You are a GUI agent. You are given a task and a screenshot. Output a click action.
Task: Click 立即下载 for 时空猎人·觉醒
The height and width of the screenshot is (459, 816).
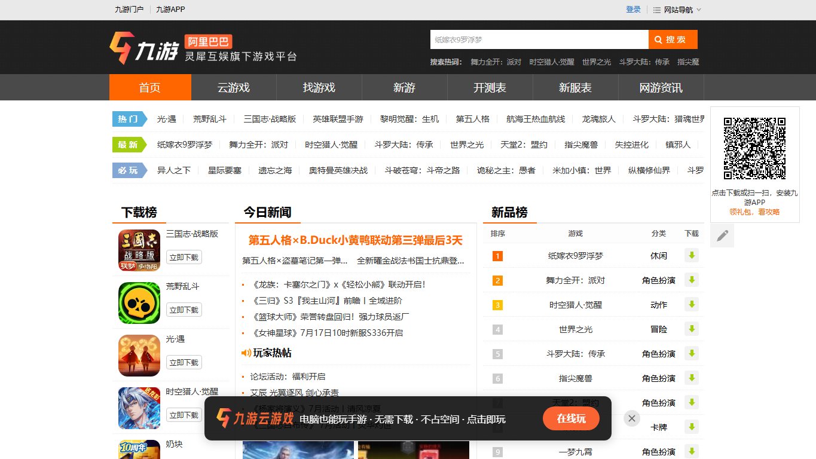[184, 415]
